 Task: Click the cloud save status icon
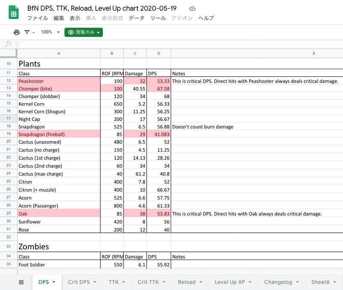point(193,9)
